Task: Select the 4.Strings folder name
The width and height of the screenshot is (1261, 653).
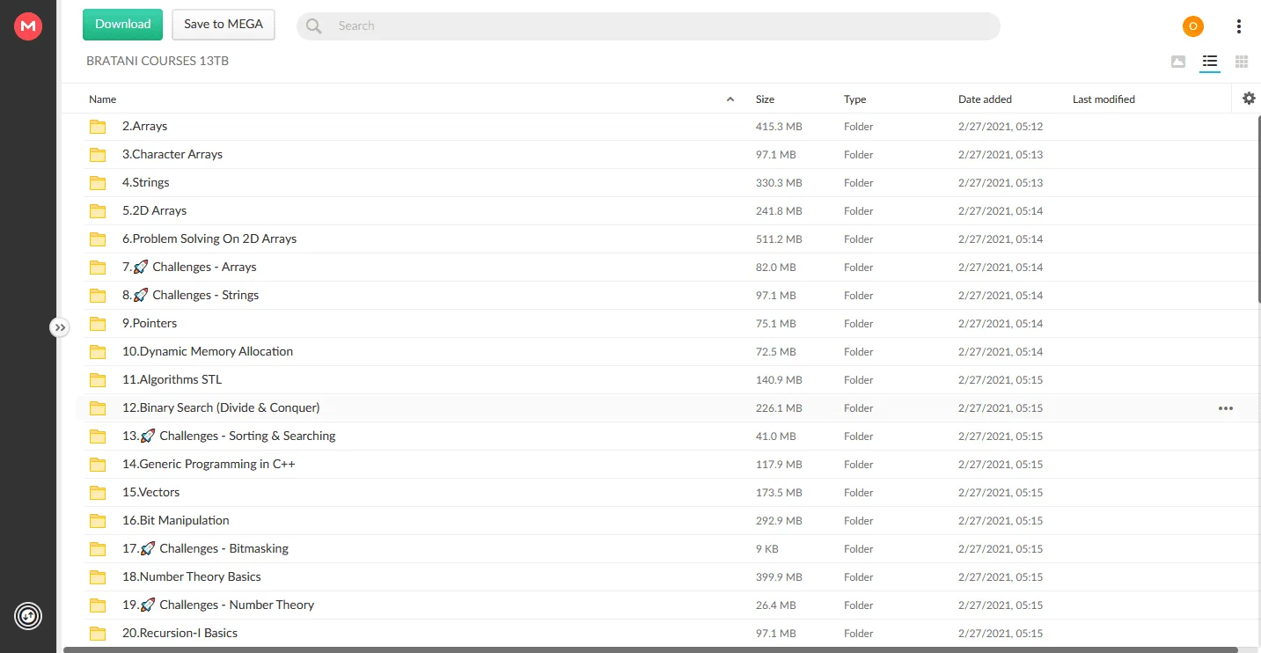Action: coord(145,182)
